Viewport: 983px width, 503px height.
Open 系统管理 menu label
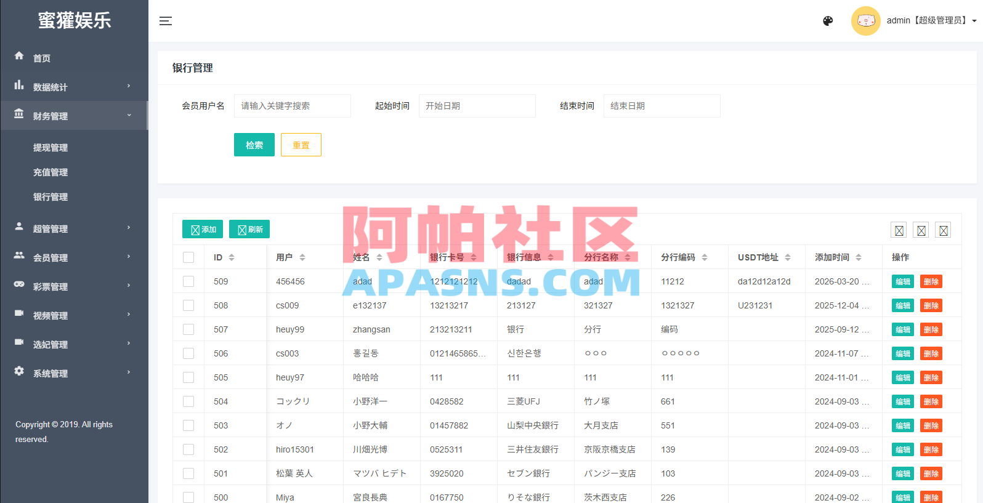(51, 374)
